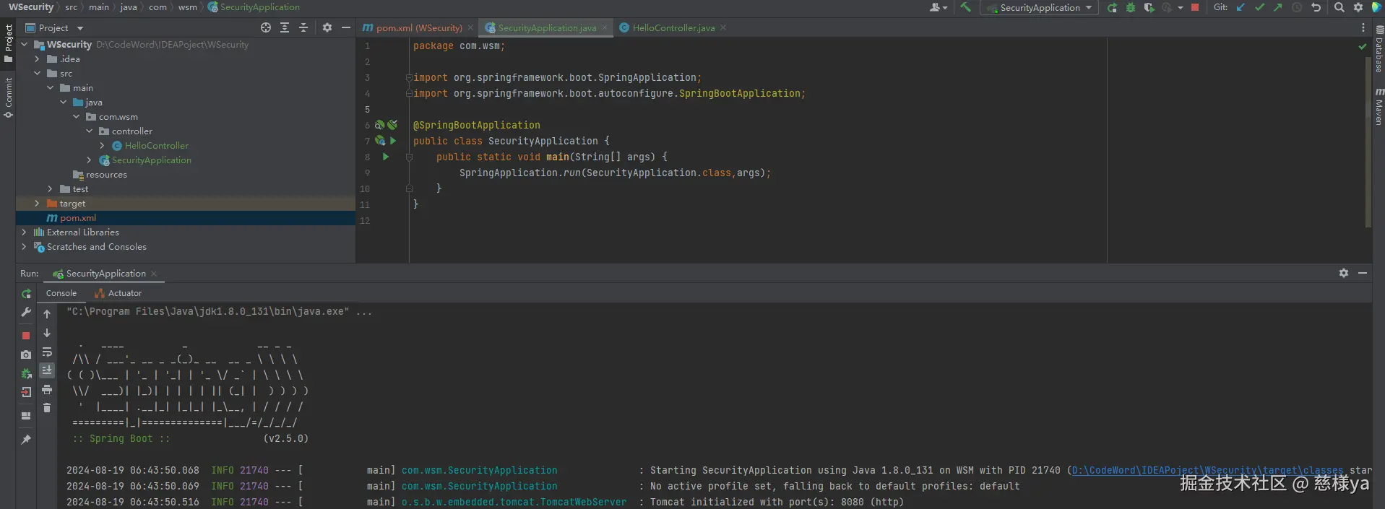Open Search Everywhere magnifier icon

click(x=1339, y=7)
